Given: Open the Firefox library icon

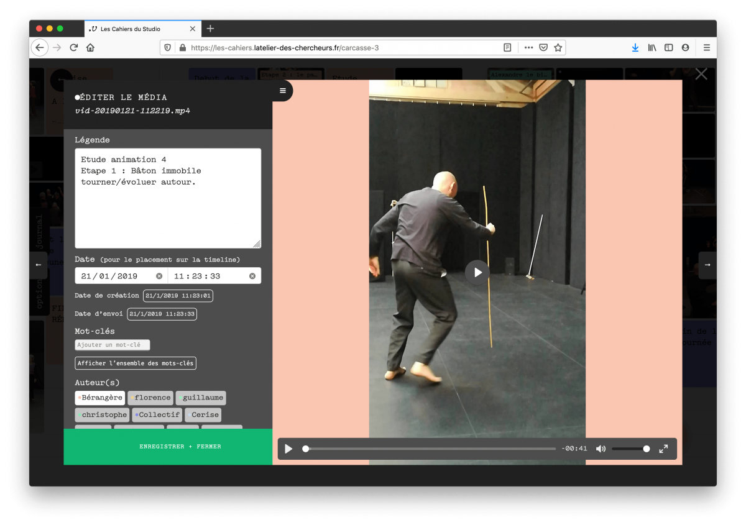Looking at the screenshot, I should (x=652, y=48).
